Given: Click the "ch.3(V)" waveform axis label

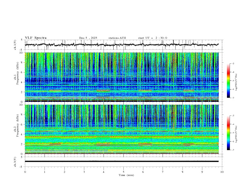Looking at the screenshot, I should click(x=15, y=162).
